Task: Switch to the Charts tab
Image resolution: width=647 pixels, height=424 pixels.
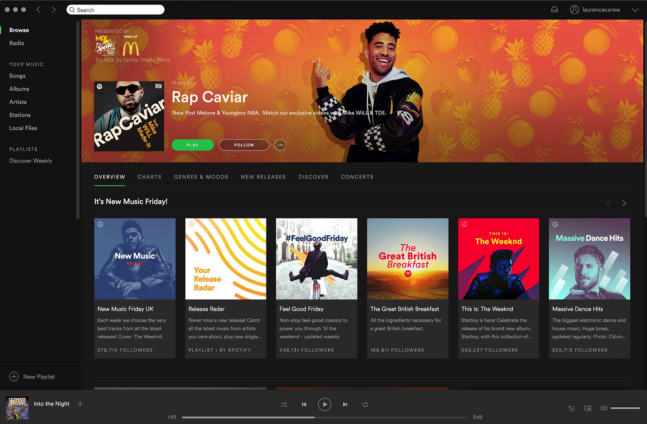Action: 150,177
